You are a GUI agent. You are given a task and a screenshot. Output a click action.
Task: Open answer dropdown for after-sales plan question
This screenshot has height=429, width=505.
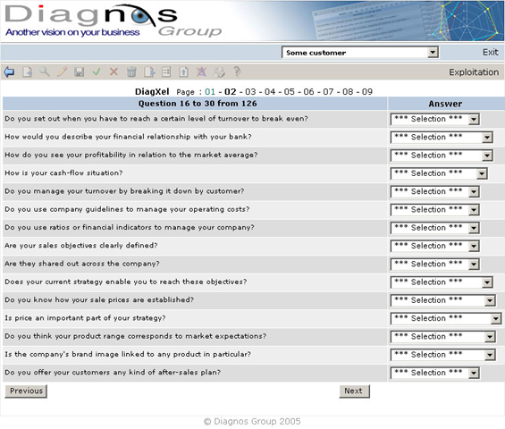(434, 373)
